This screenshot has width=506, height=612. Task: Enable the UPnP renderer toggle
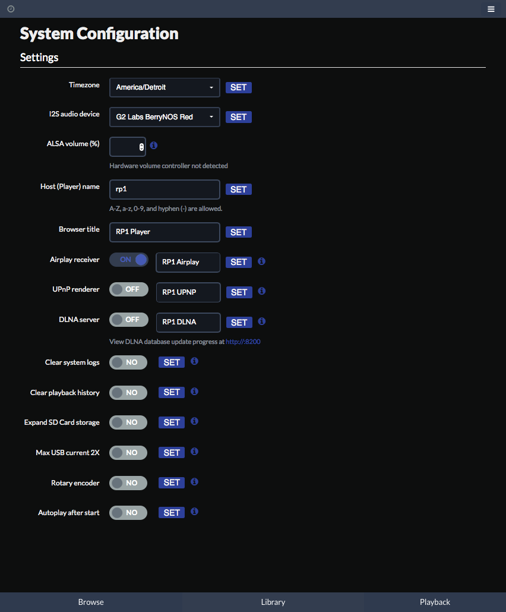coord(129,289)
